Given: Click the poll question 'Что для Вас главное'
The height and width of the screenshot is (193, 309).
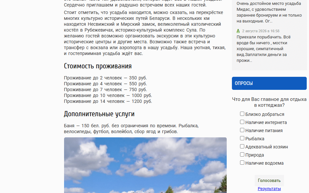Looking at the screenshot, I should click(x=269, y=102).
